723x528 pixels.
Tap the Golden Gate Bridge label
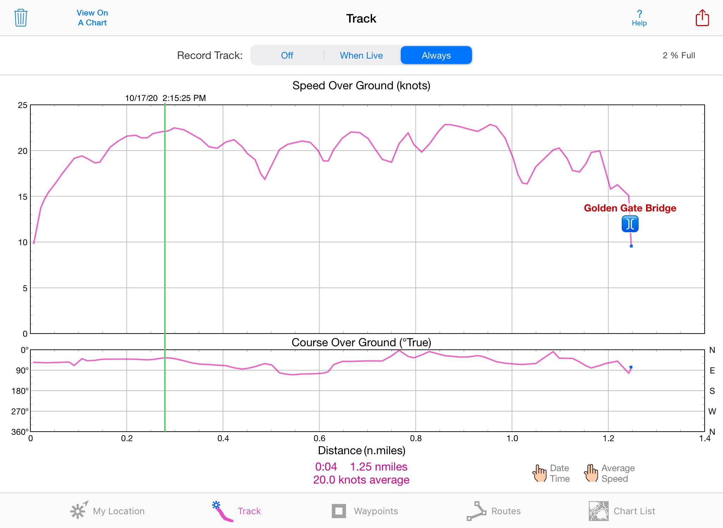(630, 208)
